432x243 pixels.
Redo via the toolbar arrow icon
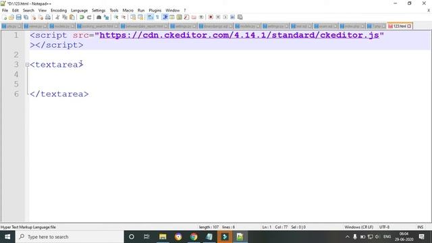89,17
